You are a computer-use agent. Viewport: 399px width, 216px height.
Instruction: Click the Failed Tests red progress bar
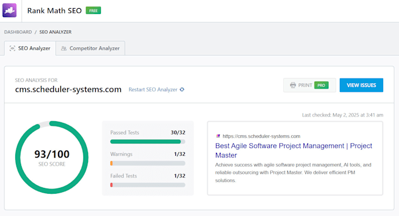coord(148,185)
